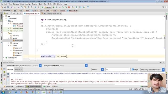The width and height of the screenshot is (168, 94).
Task: Click the Copy icon in toolbar
Action: click(22, 7)
